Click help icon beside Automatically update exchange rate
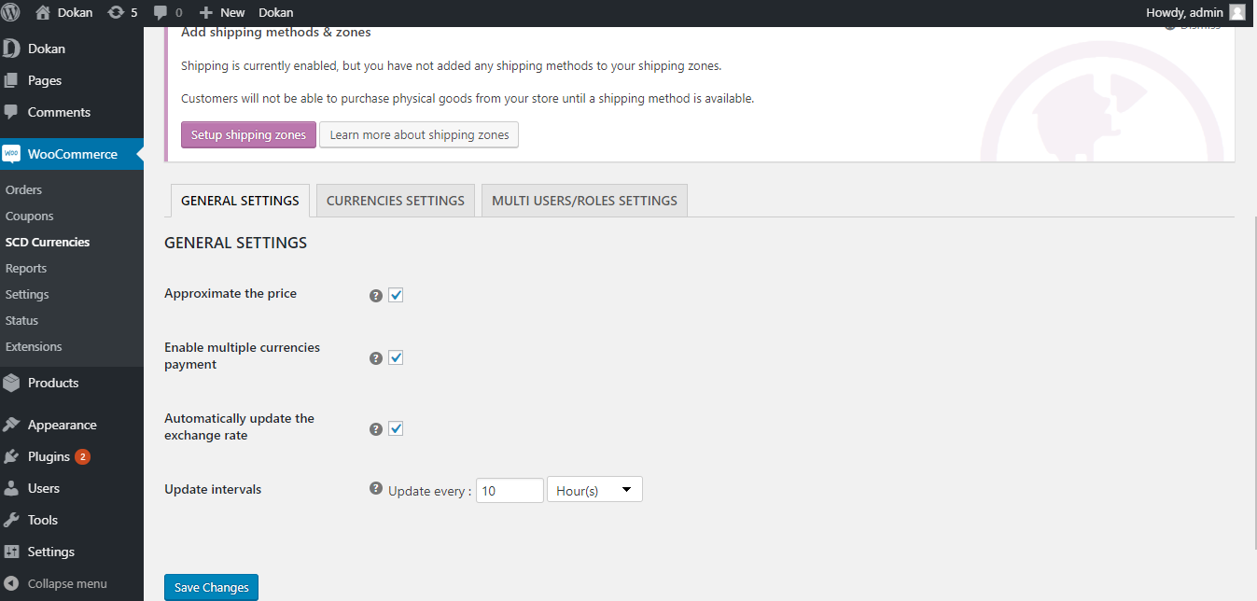Viewport: 1257px width, 601px height. click(x=376, y=429)
